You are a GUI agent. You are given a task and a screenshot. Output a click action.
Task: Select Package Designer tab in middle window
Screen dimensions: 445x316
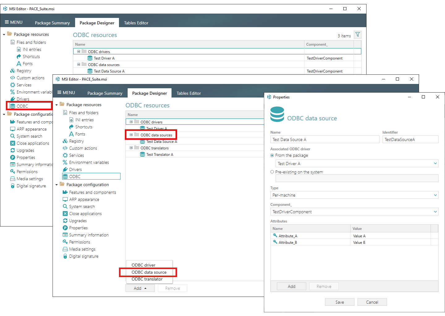click(x=150, y=93)
